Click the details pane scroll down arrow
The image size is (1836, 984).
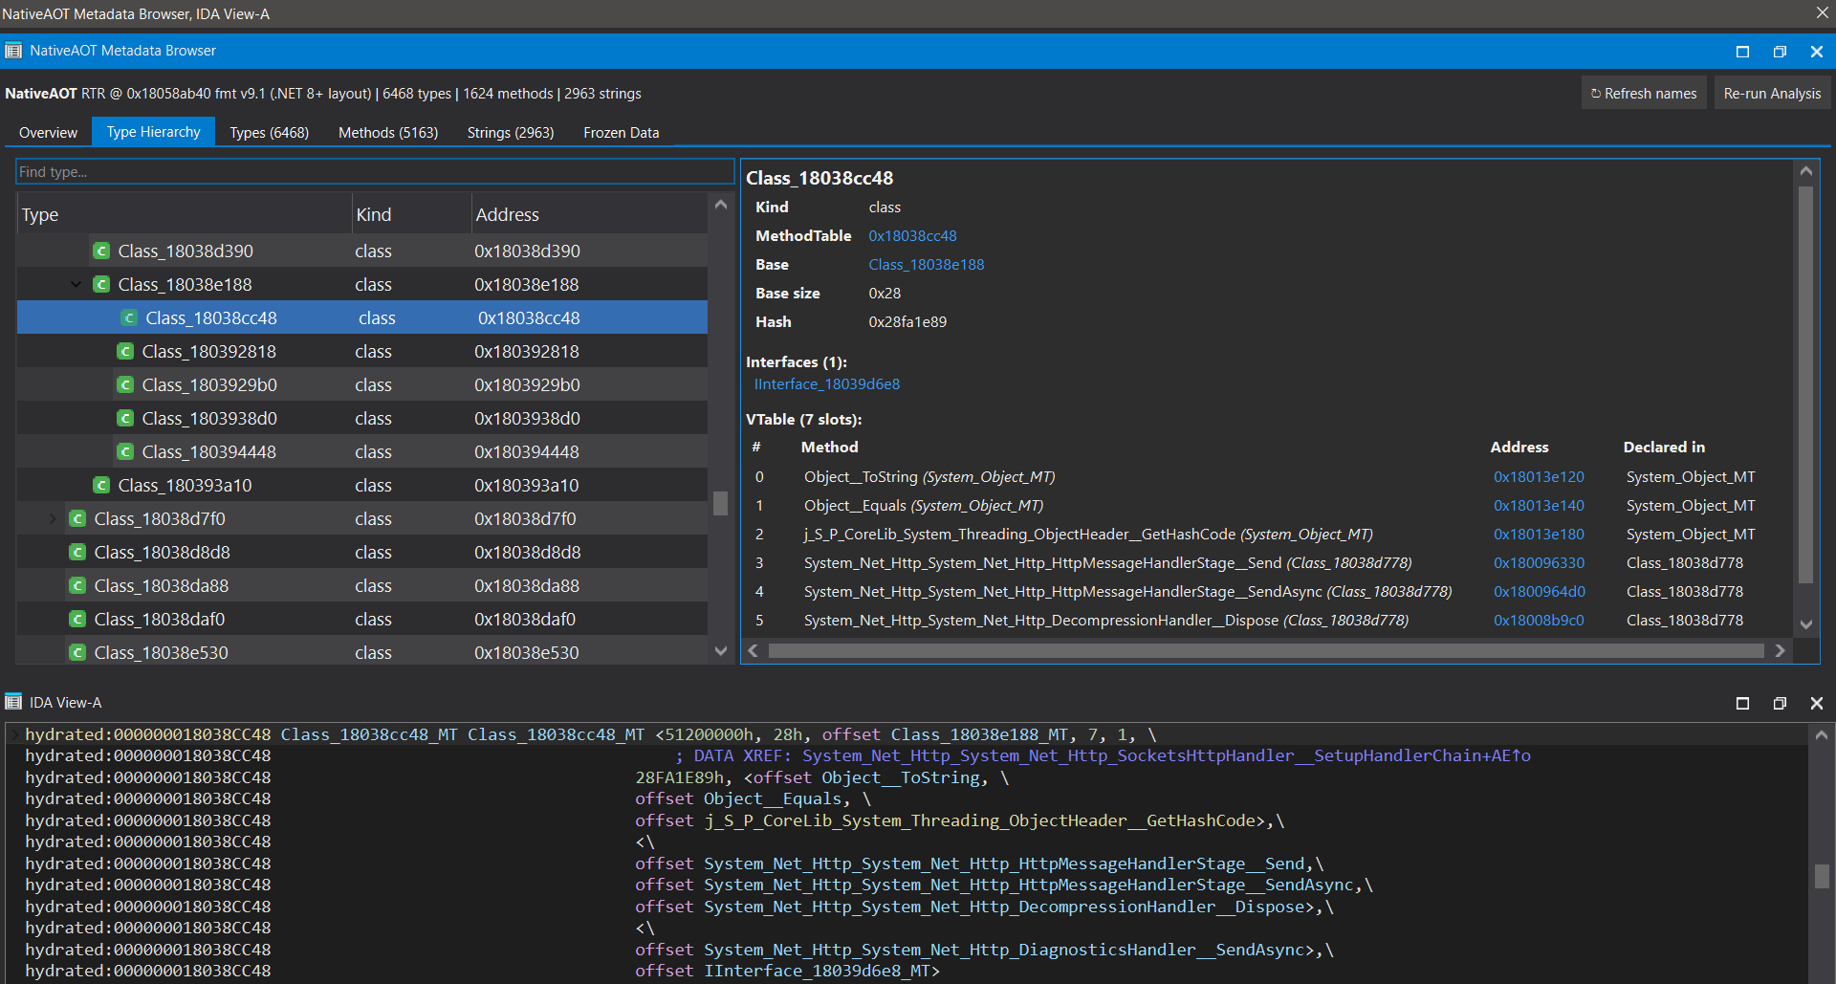1806,624
